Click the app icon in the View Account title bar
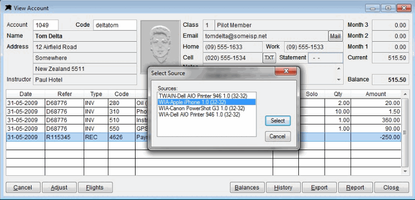The height and width of the screenshot is (200, 415). [x=8, y=8]
